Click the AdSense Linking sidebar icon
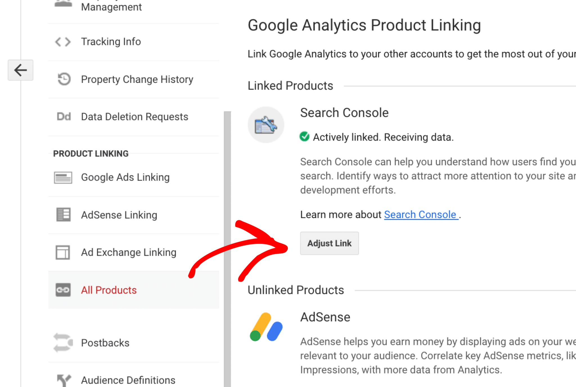 click(63, 215)
